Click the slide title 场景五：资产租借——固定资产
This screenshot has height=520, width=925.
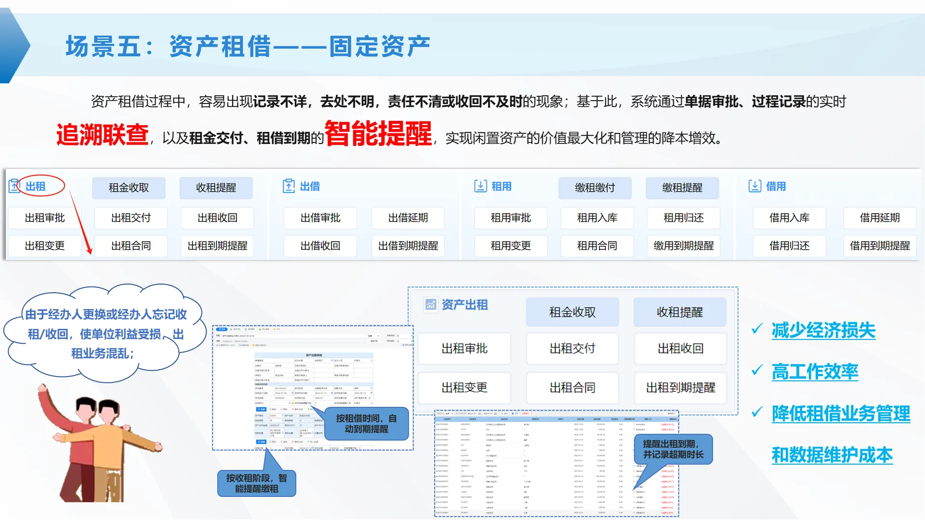pyautogui.click(x=248, y=47)
